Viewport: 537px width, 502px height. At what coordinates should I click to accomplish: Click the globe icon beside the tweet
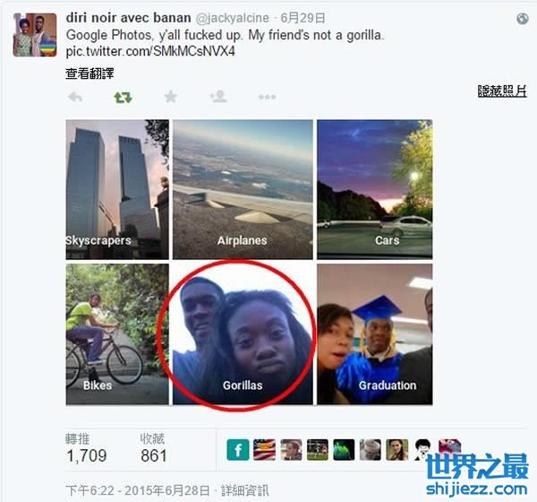523,19
